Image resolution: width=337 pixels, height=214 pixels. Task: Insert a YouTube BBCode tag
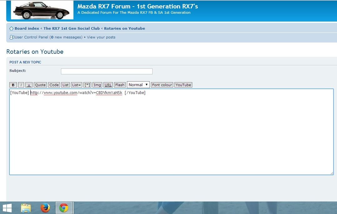(183, 85)
